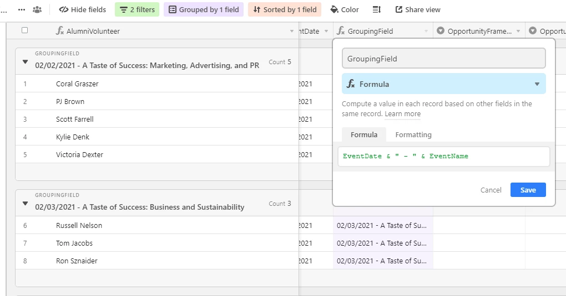
Task: Open the 2 filters menu
Action: click(x=137, y=10)
